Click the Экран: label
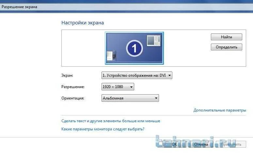This screenshot has width=253, height=158. click(x=67, y=75)
